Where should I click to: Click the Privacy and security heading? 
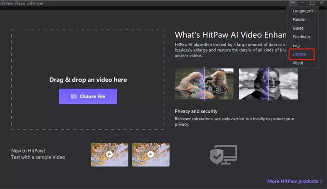point(196,111)
